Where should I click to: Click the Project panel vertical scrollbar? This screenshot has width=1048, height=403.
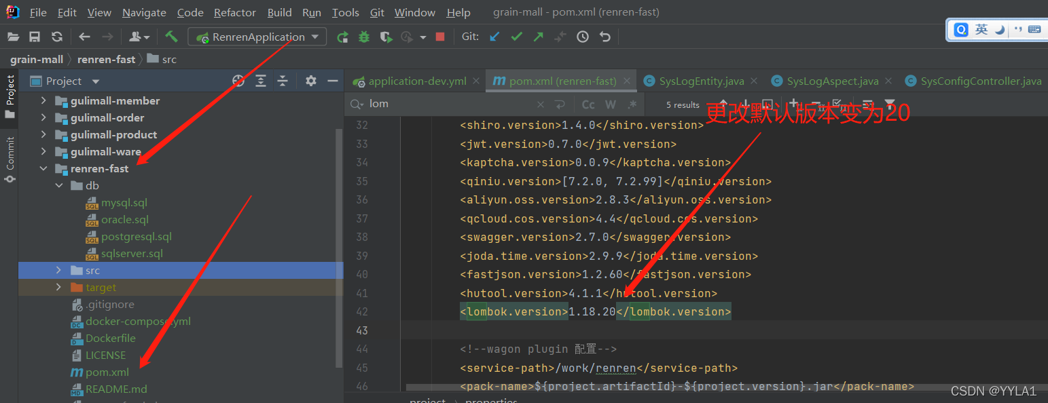point(340,247)
